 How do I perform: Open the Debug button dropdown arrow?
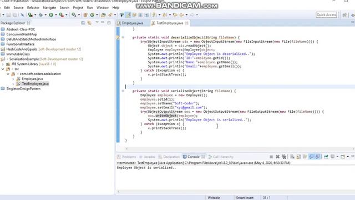(45, 15)
